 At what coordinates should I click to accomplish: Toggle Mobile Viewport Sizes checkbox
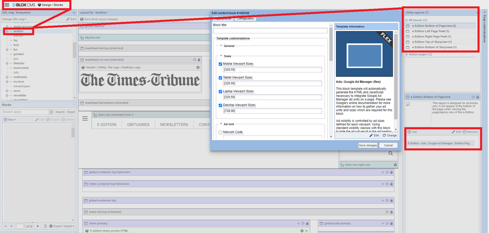(220, 64)
